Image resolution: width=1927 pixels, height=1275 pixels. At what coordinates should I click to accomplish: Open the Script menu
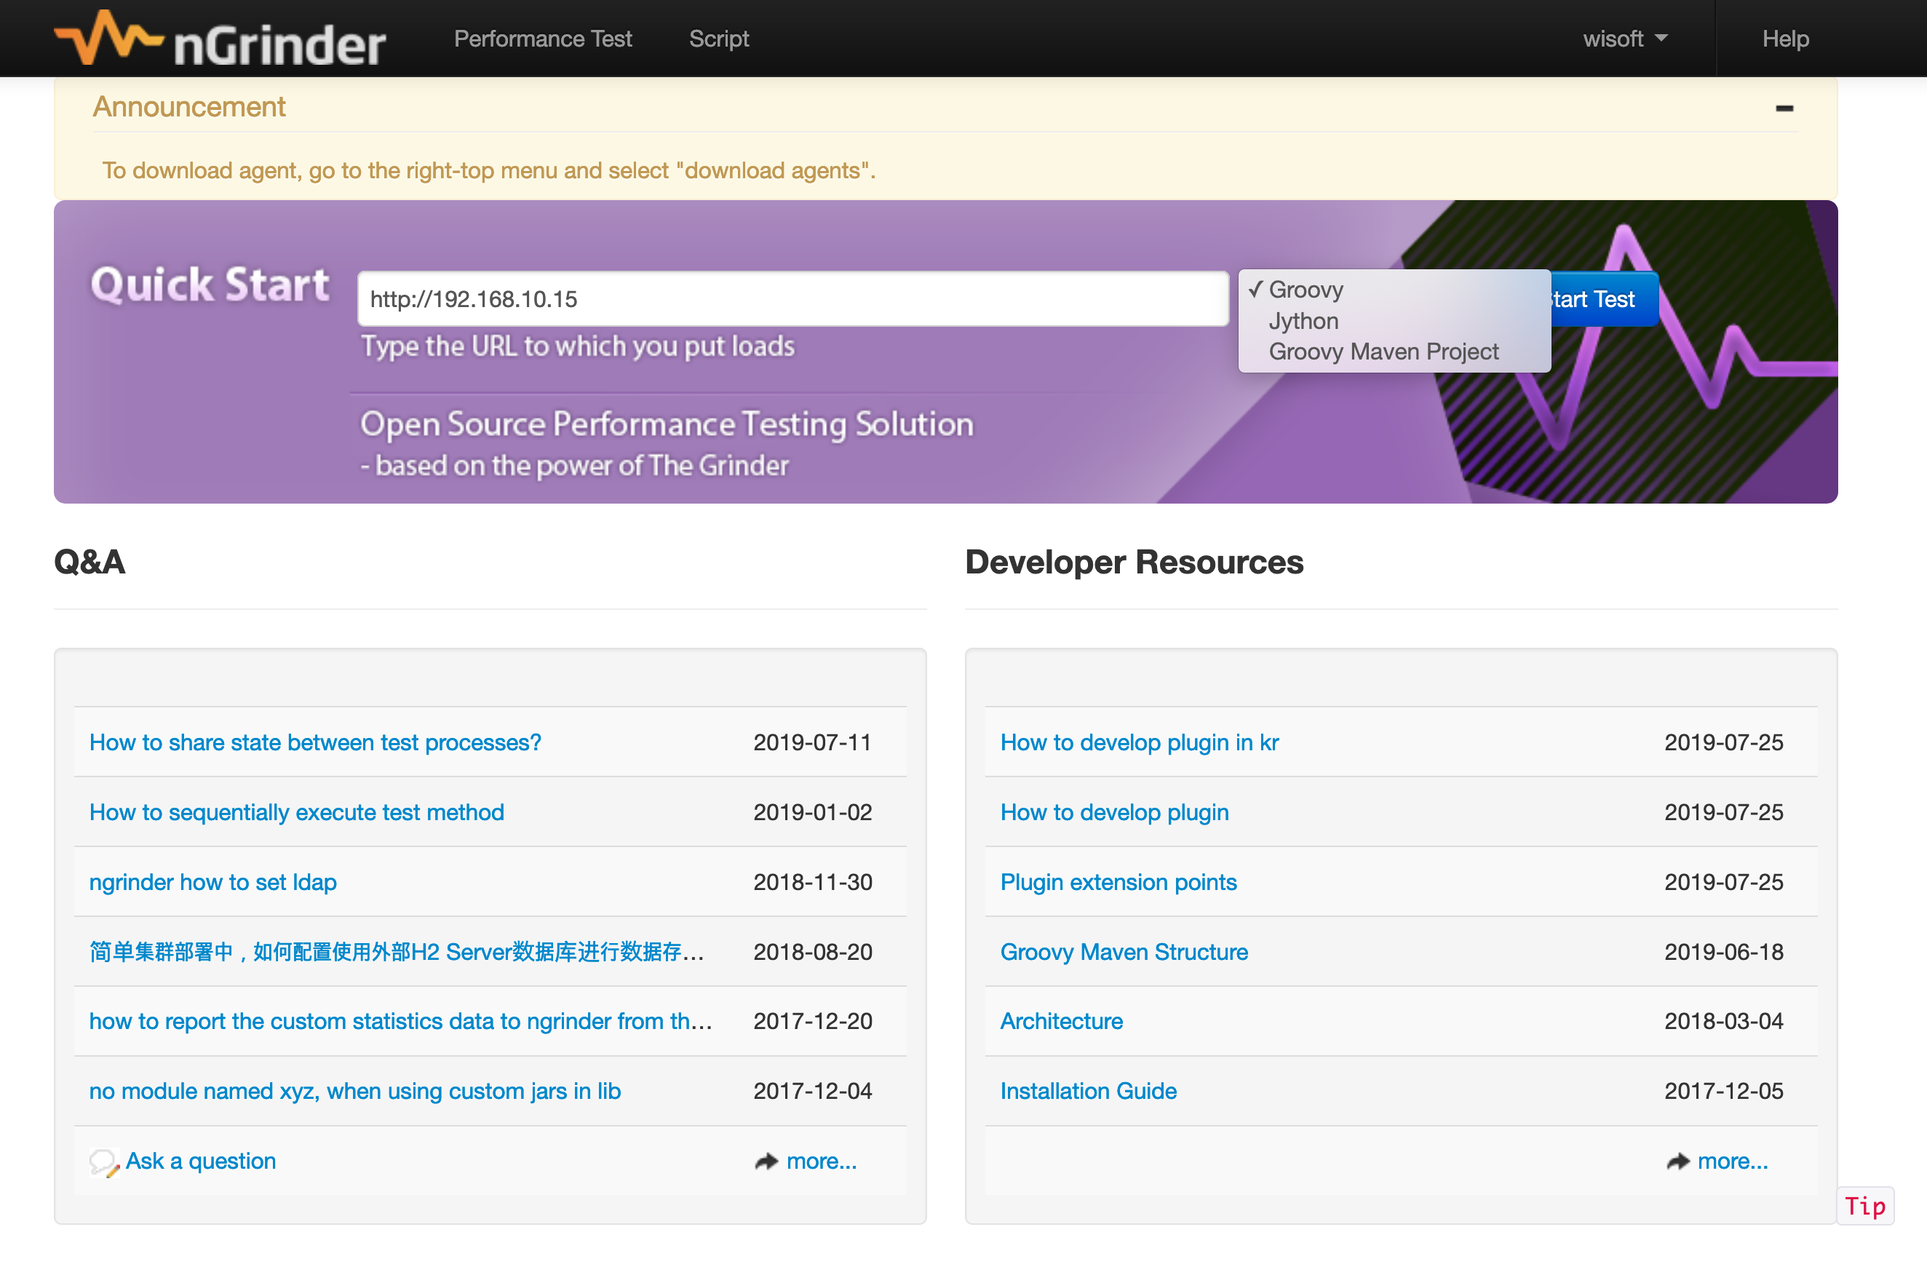pos(719,39)
